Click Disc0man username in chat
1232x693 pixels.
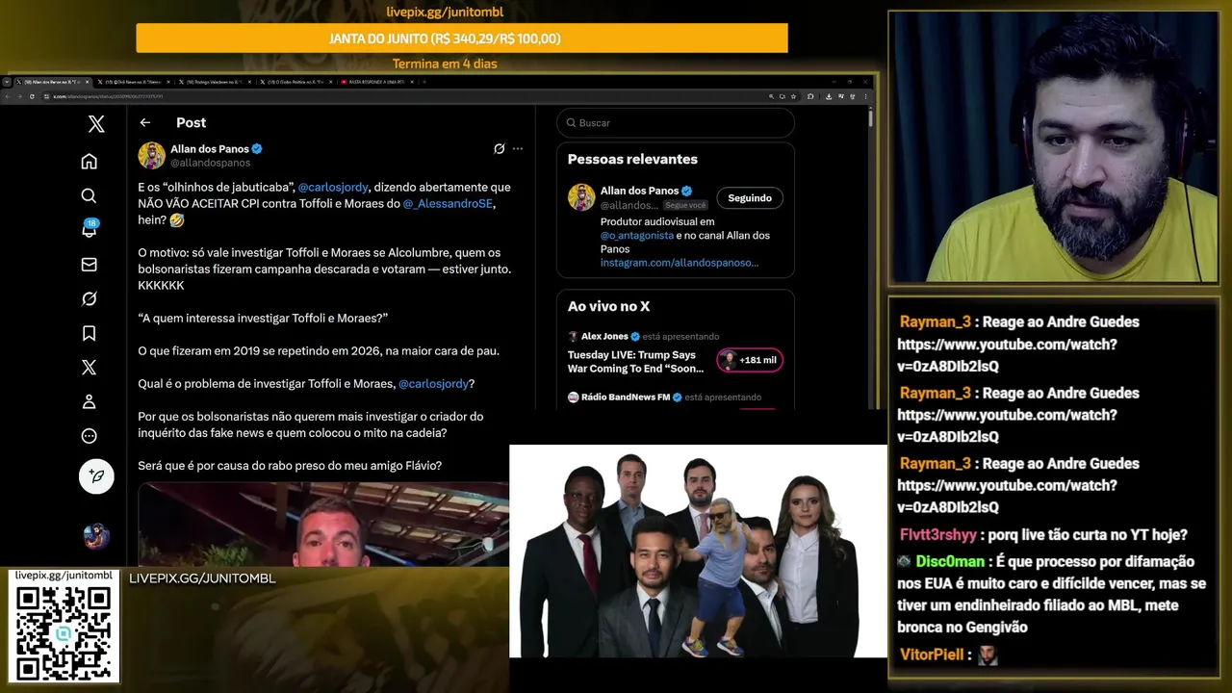click(950, 561)
